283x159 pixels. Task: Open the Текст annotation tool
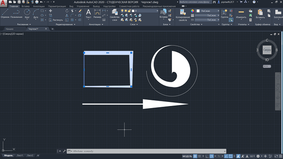pos(89,14)
